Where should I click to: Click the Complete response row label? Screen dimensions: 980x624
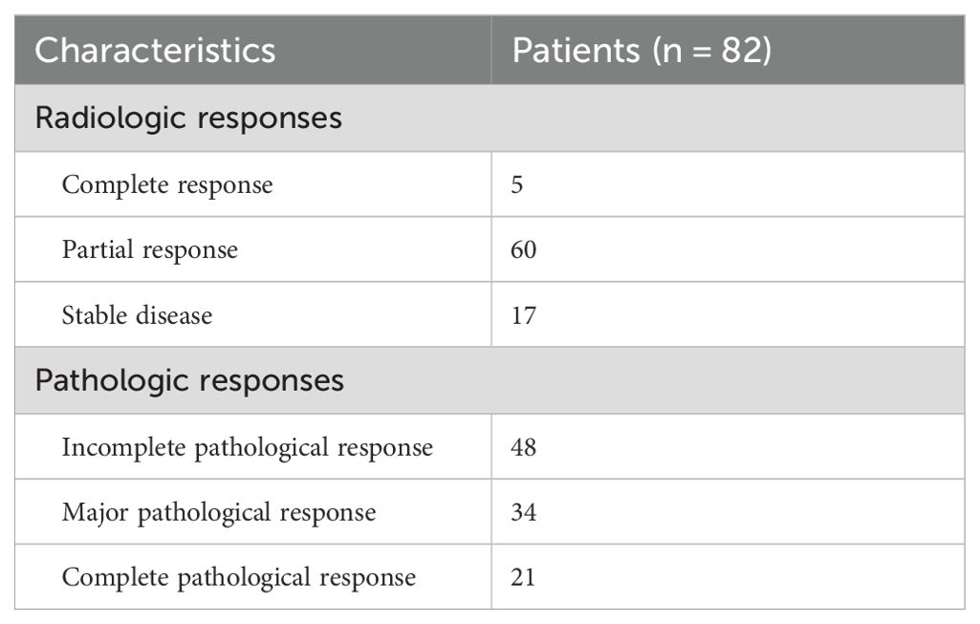click(x=167, y=184)
